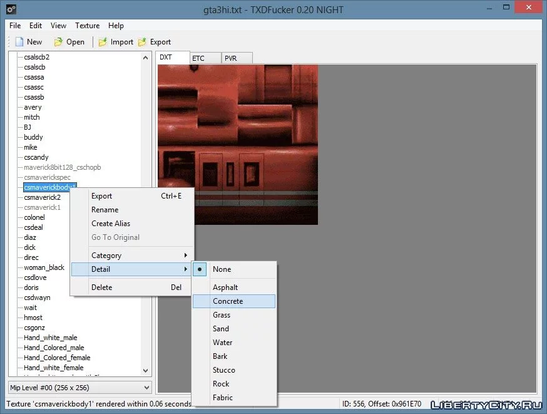Choose Export in the context menu
The image size is (547, 414).
133,196
